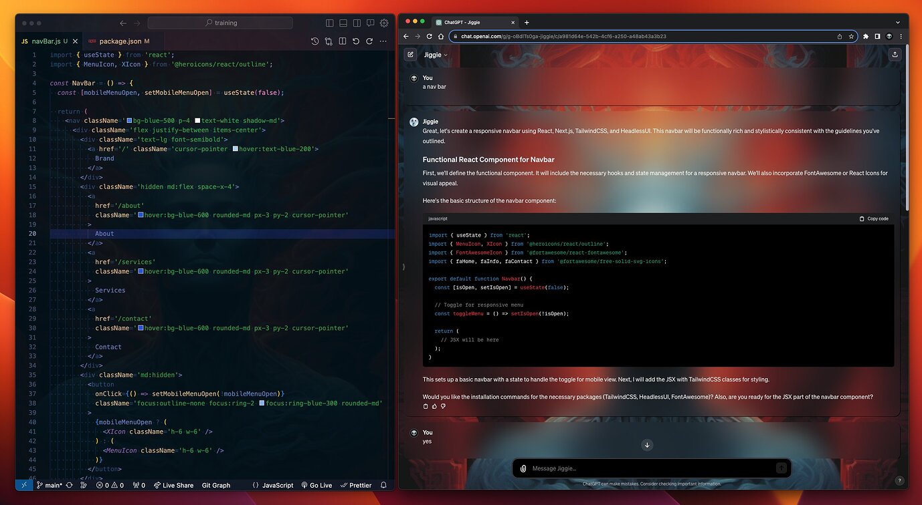
Task: Start Live Share from the status bar
Action: [173, 485]
